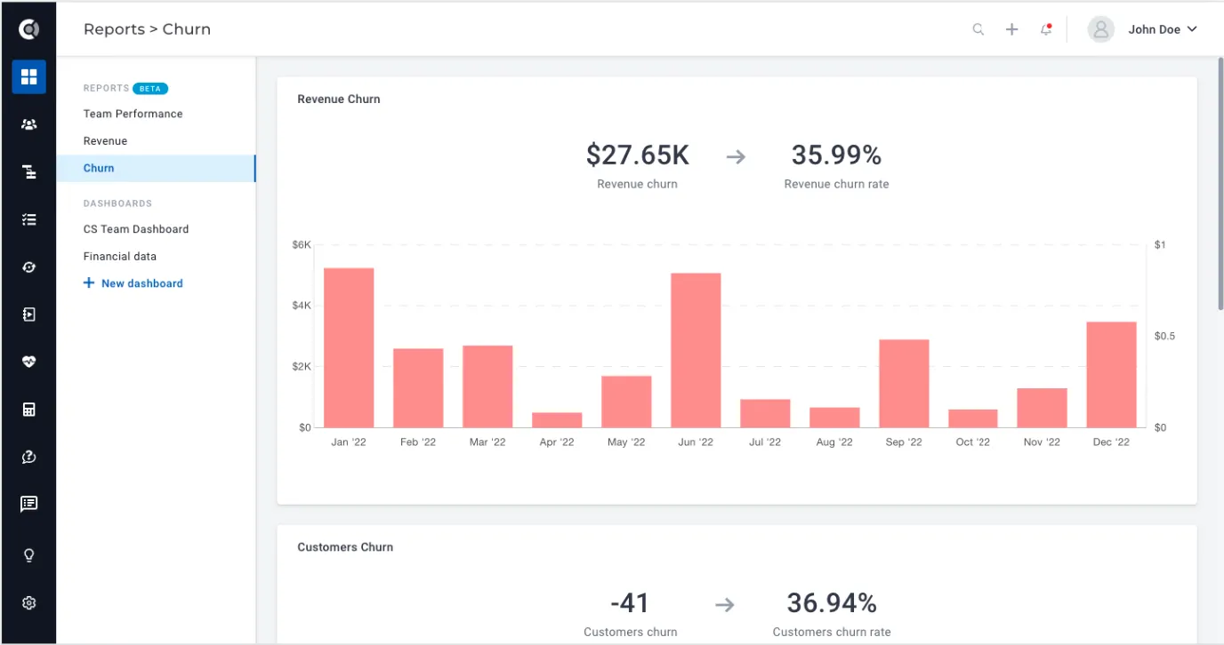
Task: Click the Revenue Churn card title
Action: coord(339,100)
